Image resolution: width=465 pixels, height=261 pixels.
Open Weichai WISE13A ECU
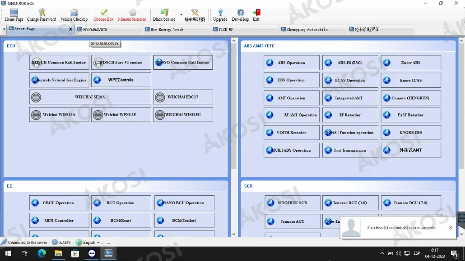(59, 115)
